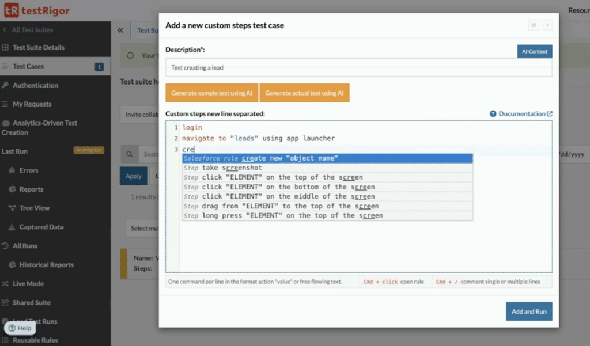Click the Shared Suite share icon
This screenshot has width=590, height=346.
[5, 302]
